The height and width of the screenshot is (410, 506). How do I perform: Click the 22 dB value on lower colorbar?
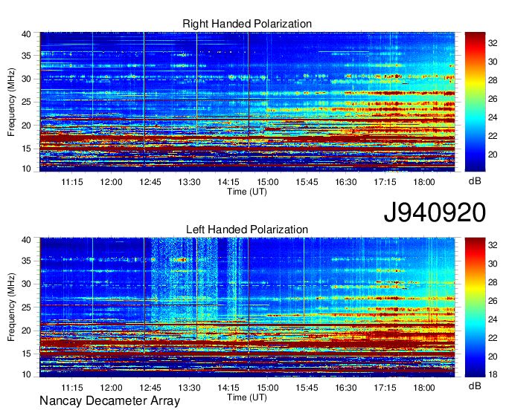pos(493,338)
